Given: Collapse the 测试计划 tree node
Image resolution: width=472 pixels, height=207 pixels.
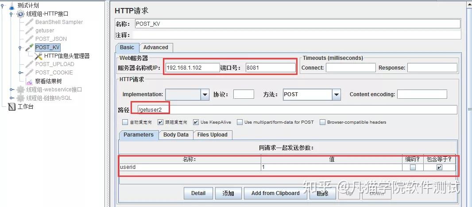Looking at the screenshot, I should pos(2,5).
